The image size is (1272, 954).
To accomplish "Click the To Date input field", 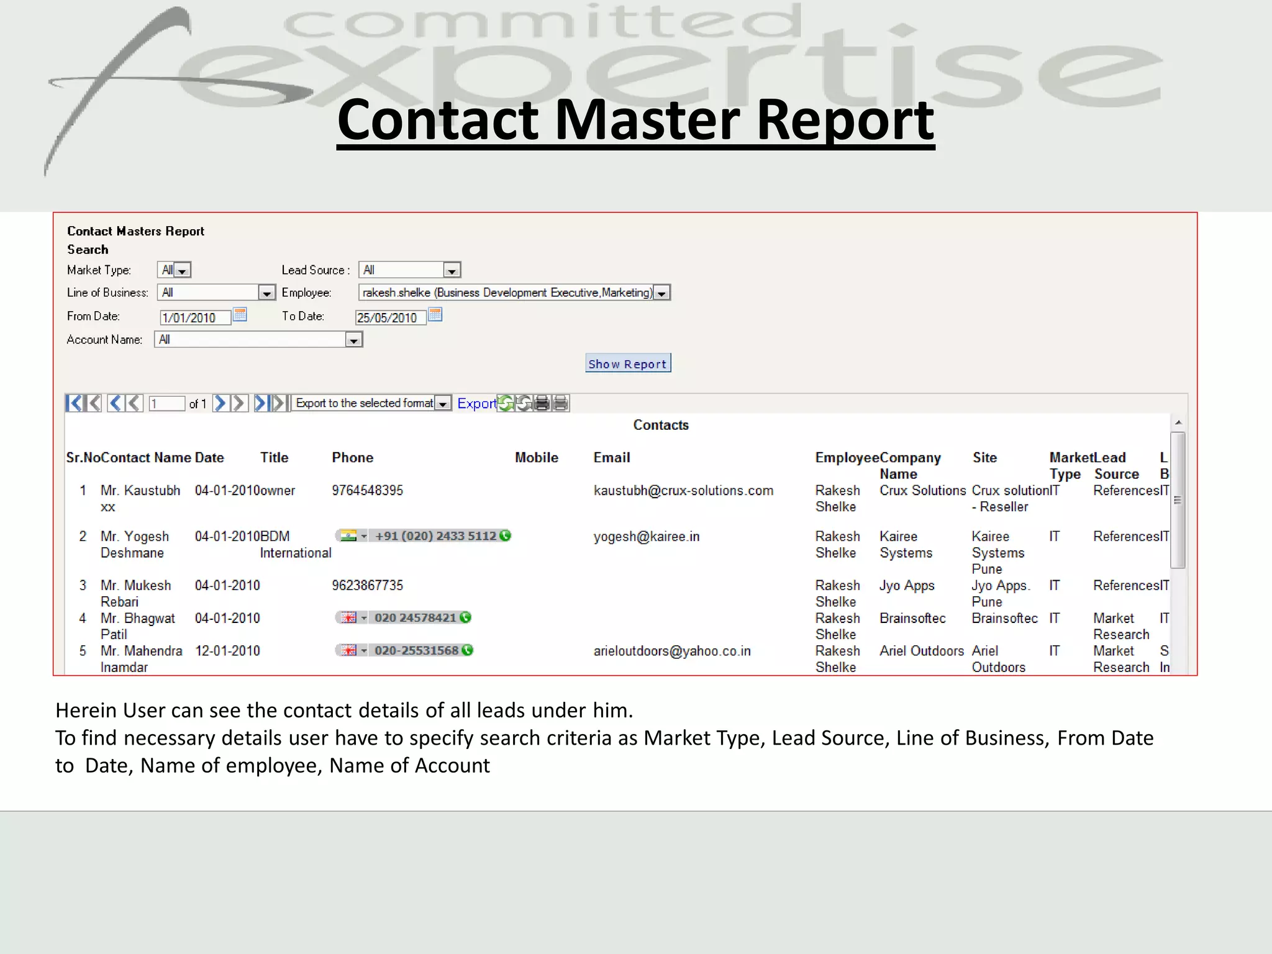I will point(391,317).
